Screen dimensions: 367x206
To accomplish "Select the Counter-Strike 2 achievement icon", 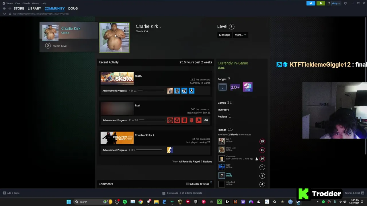I will click(170, 150).
